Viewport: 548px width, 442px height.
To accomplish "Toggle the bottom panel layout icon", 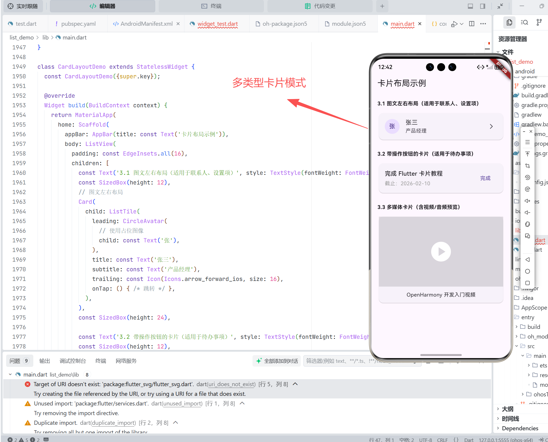I will pyautogui.click(x=470, y=6).
